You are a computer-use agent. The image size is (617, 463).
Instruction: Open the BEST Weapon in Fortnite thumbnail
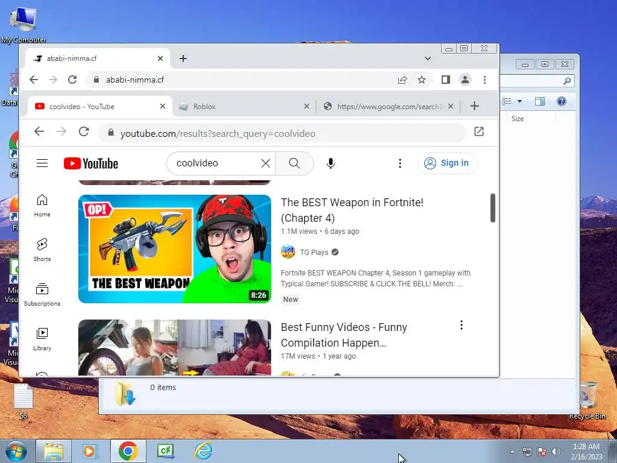point(175,249)
